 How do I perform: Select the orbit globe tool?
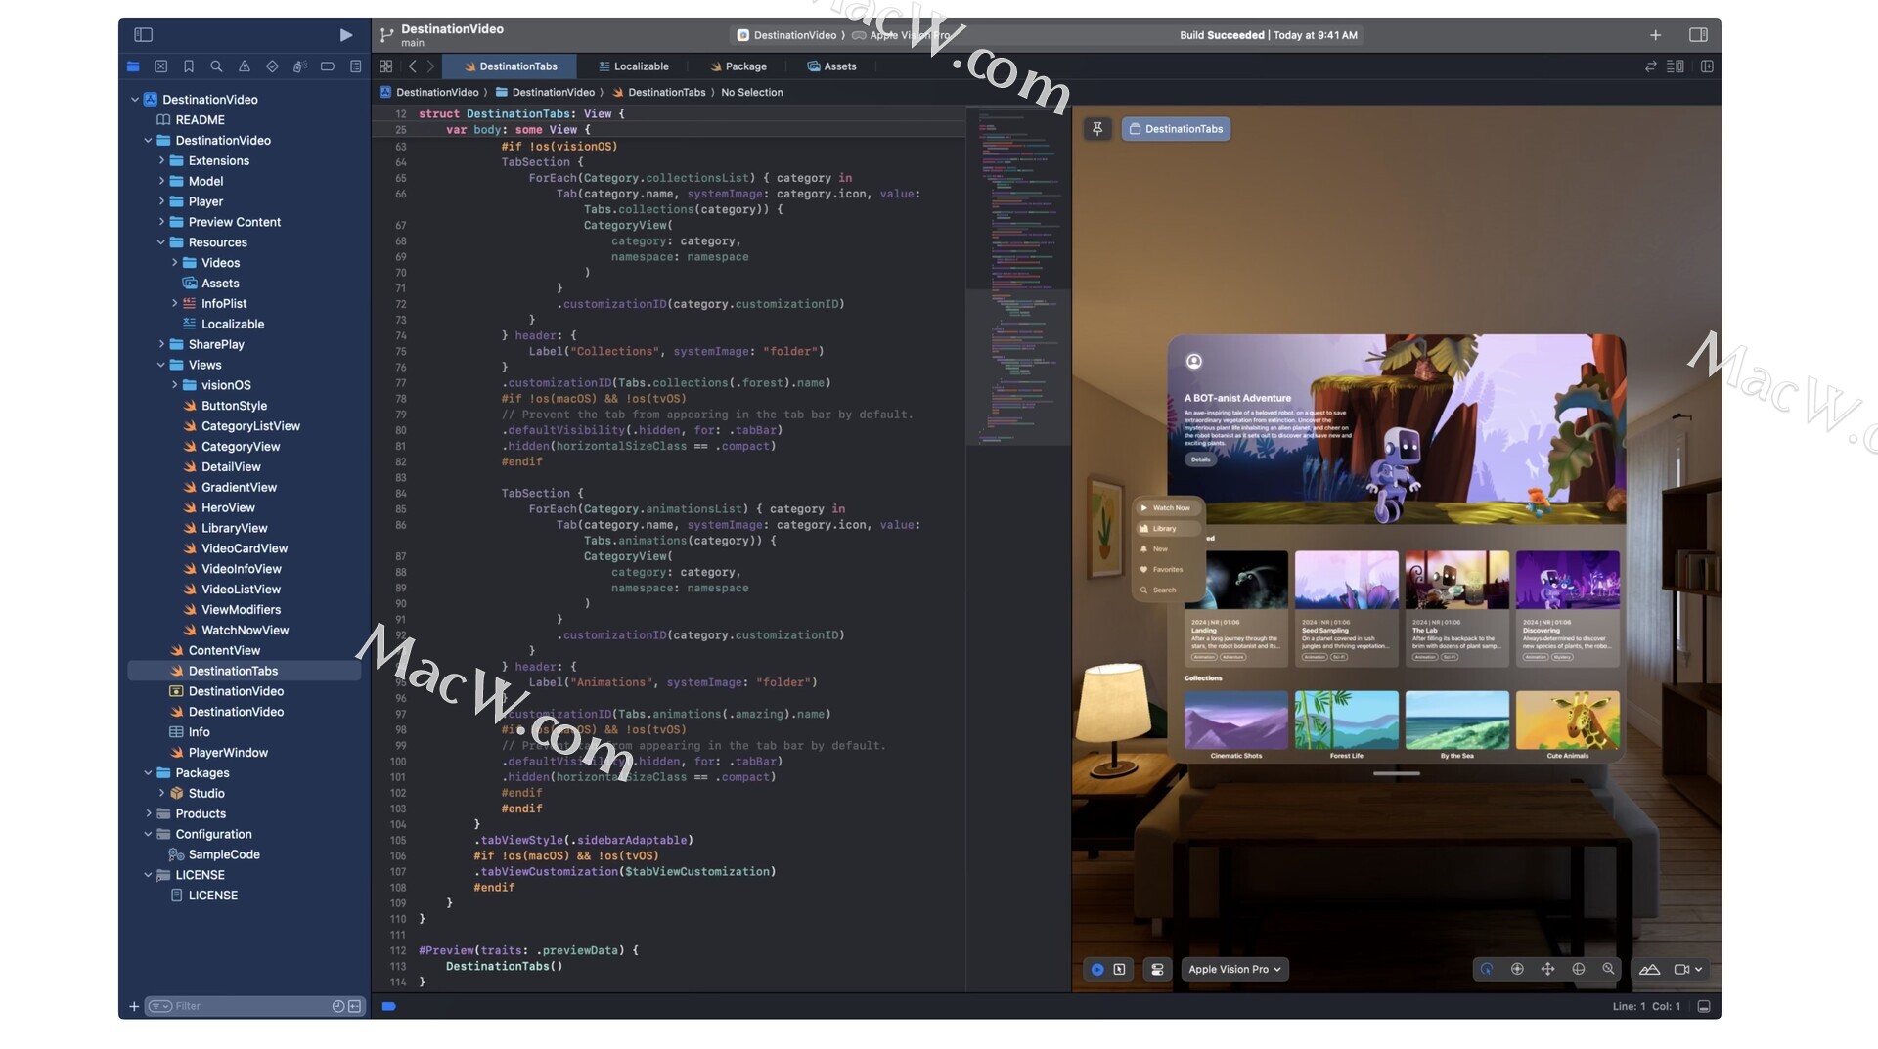point(1578,969)
